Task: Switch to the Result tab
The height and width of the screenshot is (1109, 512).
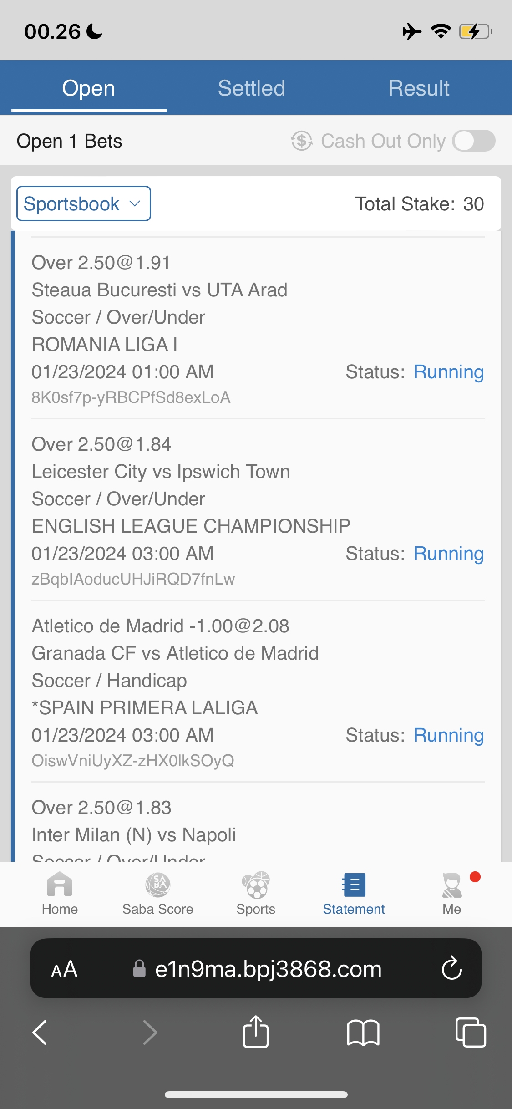Action: click(x=419, y=88)
